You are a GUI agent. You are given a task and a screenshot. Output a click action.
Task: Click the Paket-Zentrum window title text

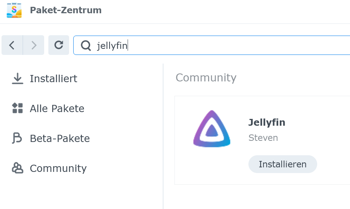(66, 10)
